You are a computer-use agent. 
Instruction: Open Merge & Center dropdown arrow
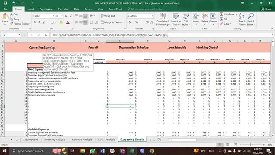tap(124, 22)
